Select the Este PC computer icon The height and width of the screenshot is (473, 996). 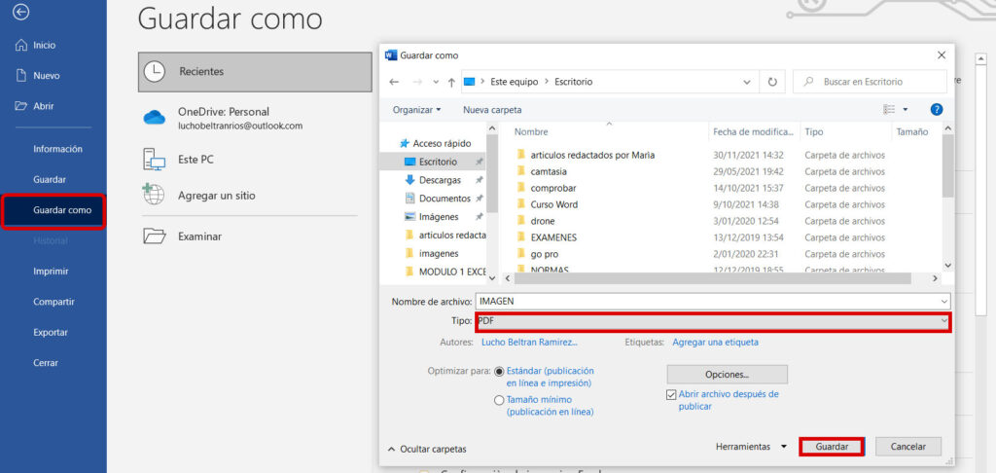[x=155, y=159]
